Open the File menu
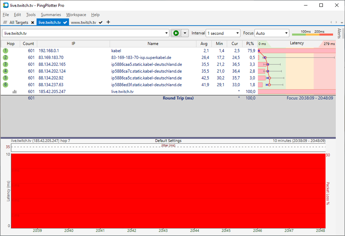The image size is (345, 236). [x=6, y=15]
